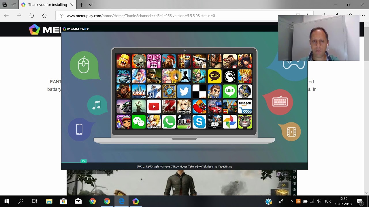This screenshot has width=369, height=207.
Task: Open MEmu settings gear in emulator sidebar
Action: [294, 177]
